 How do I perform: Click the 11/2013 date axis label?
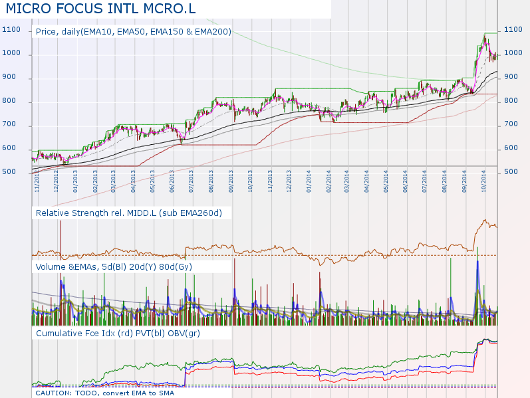(x=270, y=181)
